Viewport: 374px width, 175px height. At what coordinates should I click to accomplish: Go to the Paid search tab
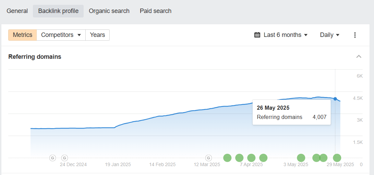point(155,11)
